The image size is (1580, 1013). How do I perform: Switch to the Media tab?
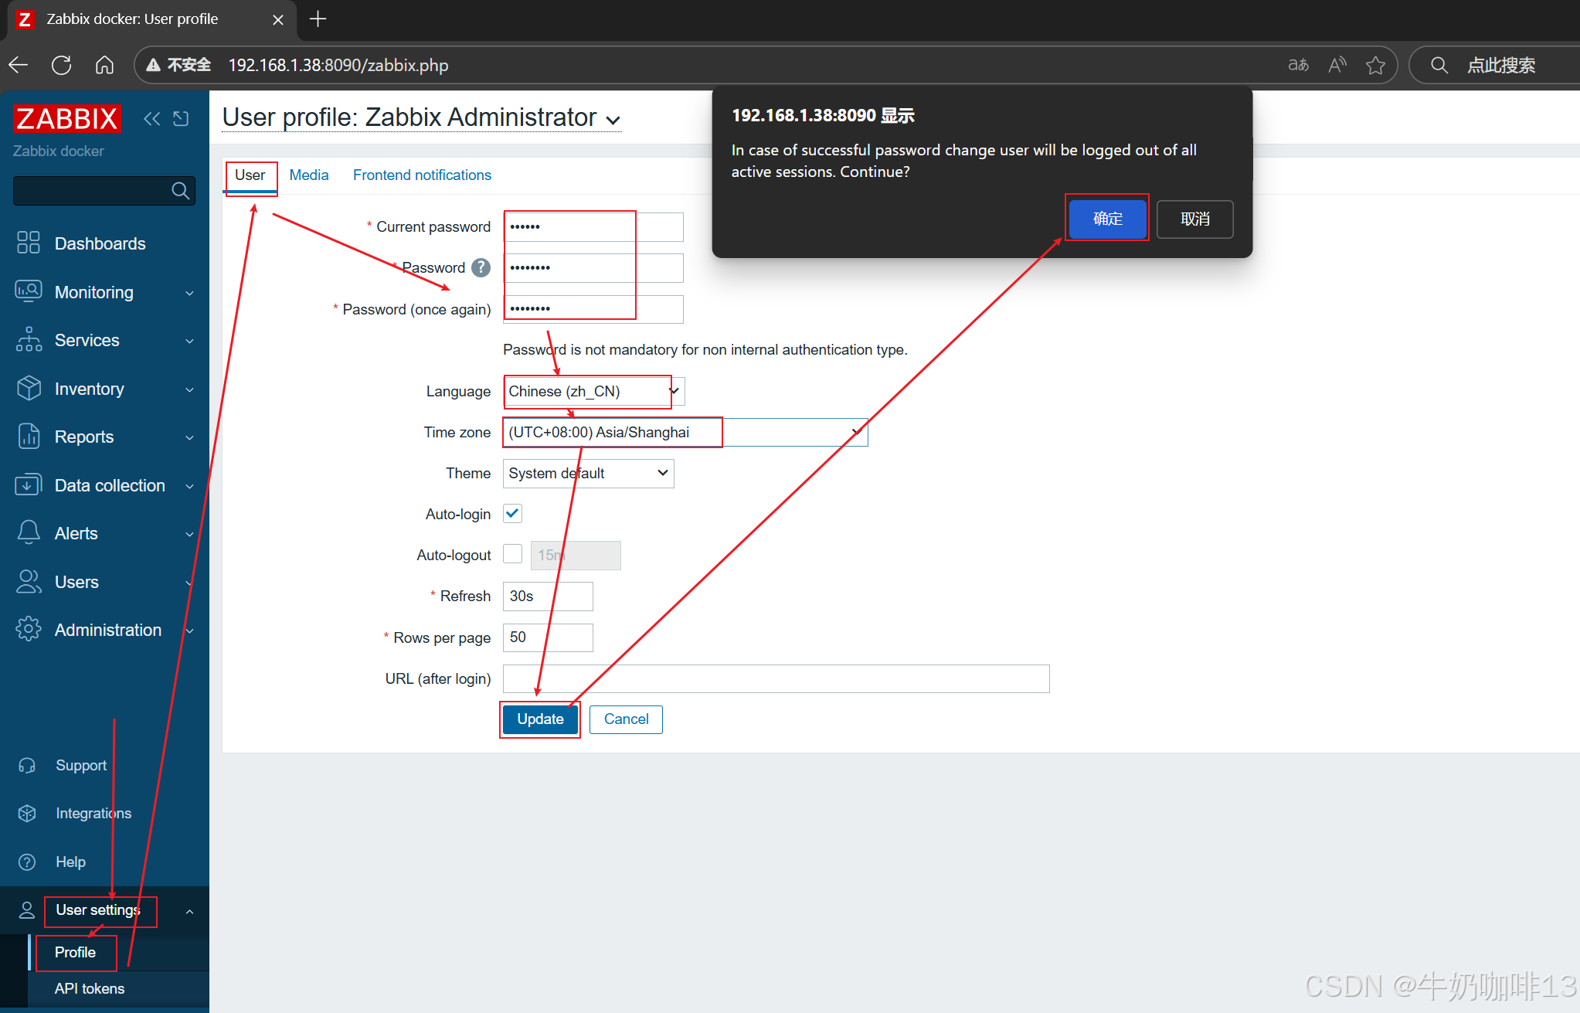coord(309,175)
